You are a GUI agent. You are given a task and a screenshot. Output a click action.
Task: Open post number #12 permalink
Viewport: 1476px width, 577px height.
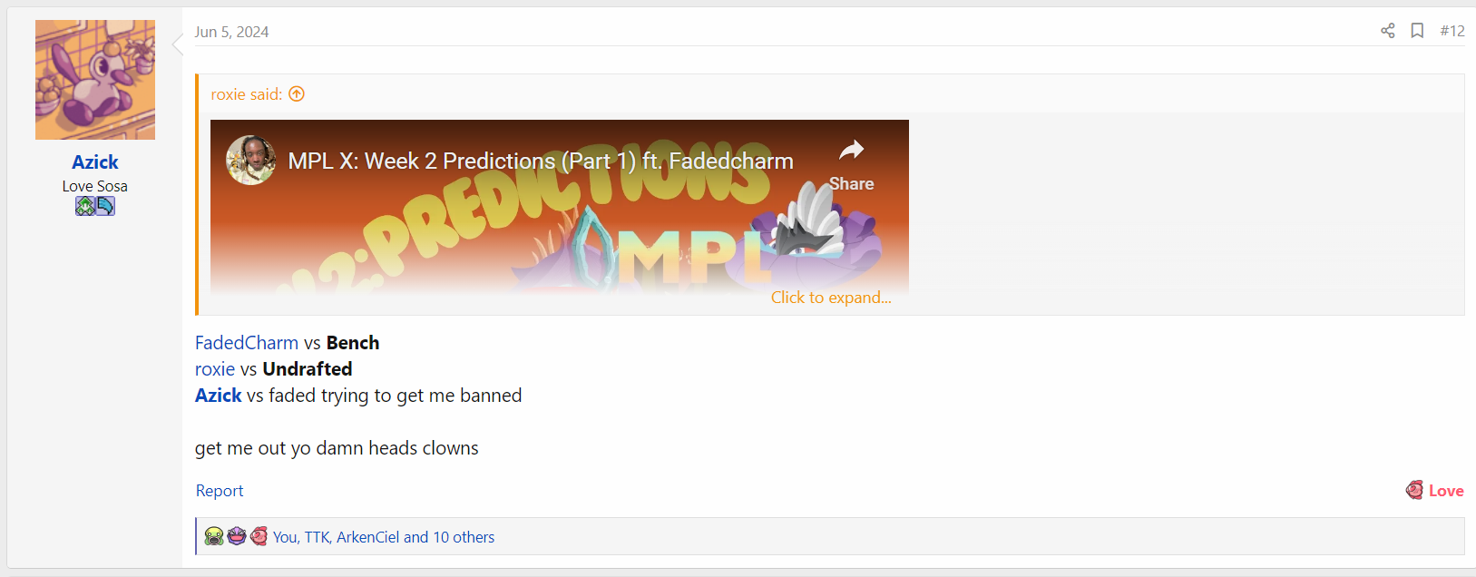(x=1452, y=31)
